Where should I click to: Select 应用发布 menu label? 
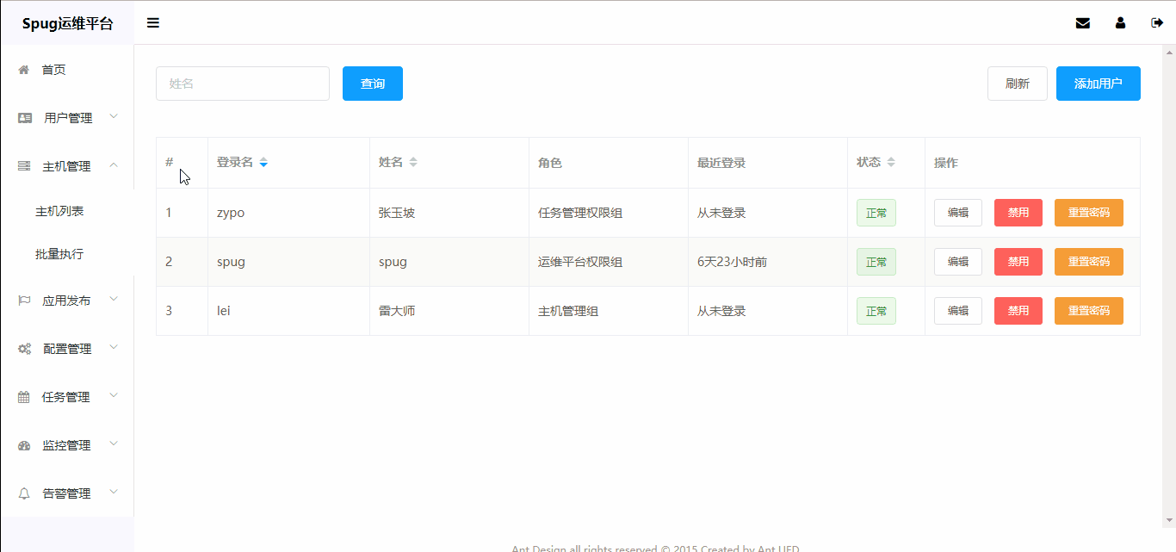click(x=66, y=301)
